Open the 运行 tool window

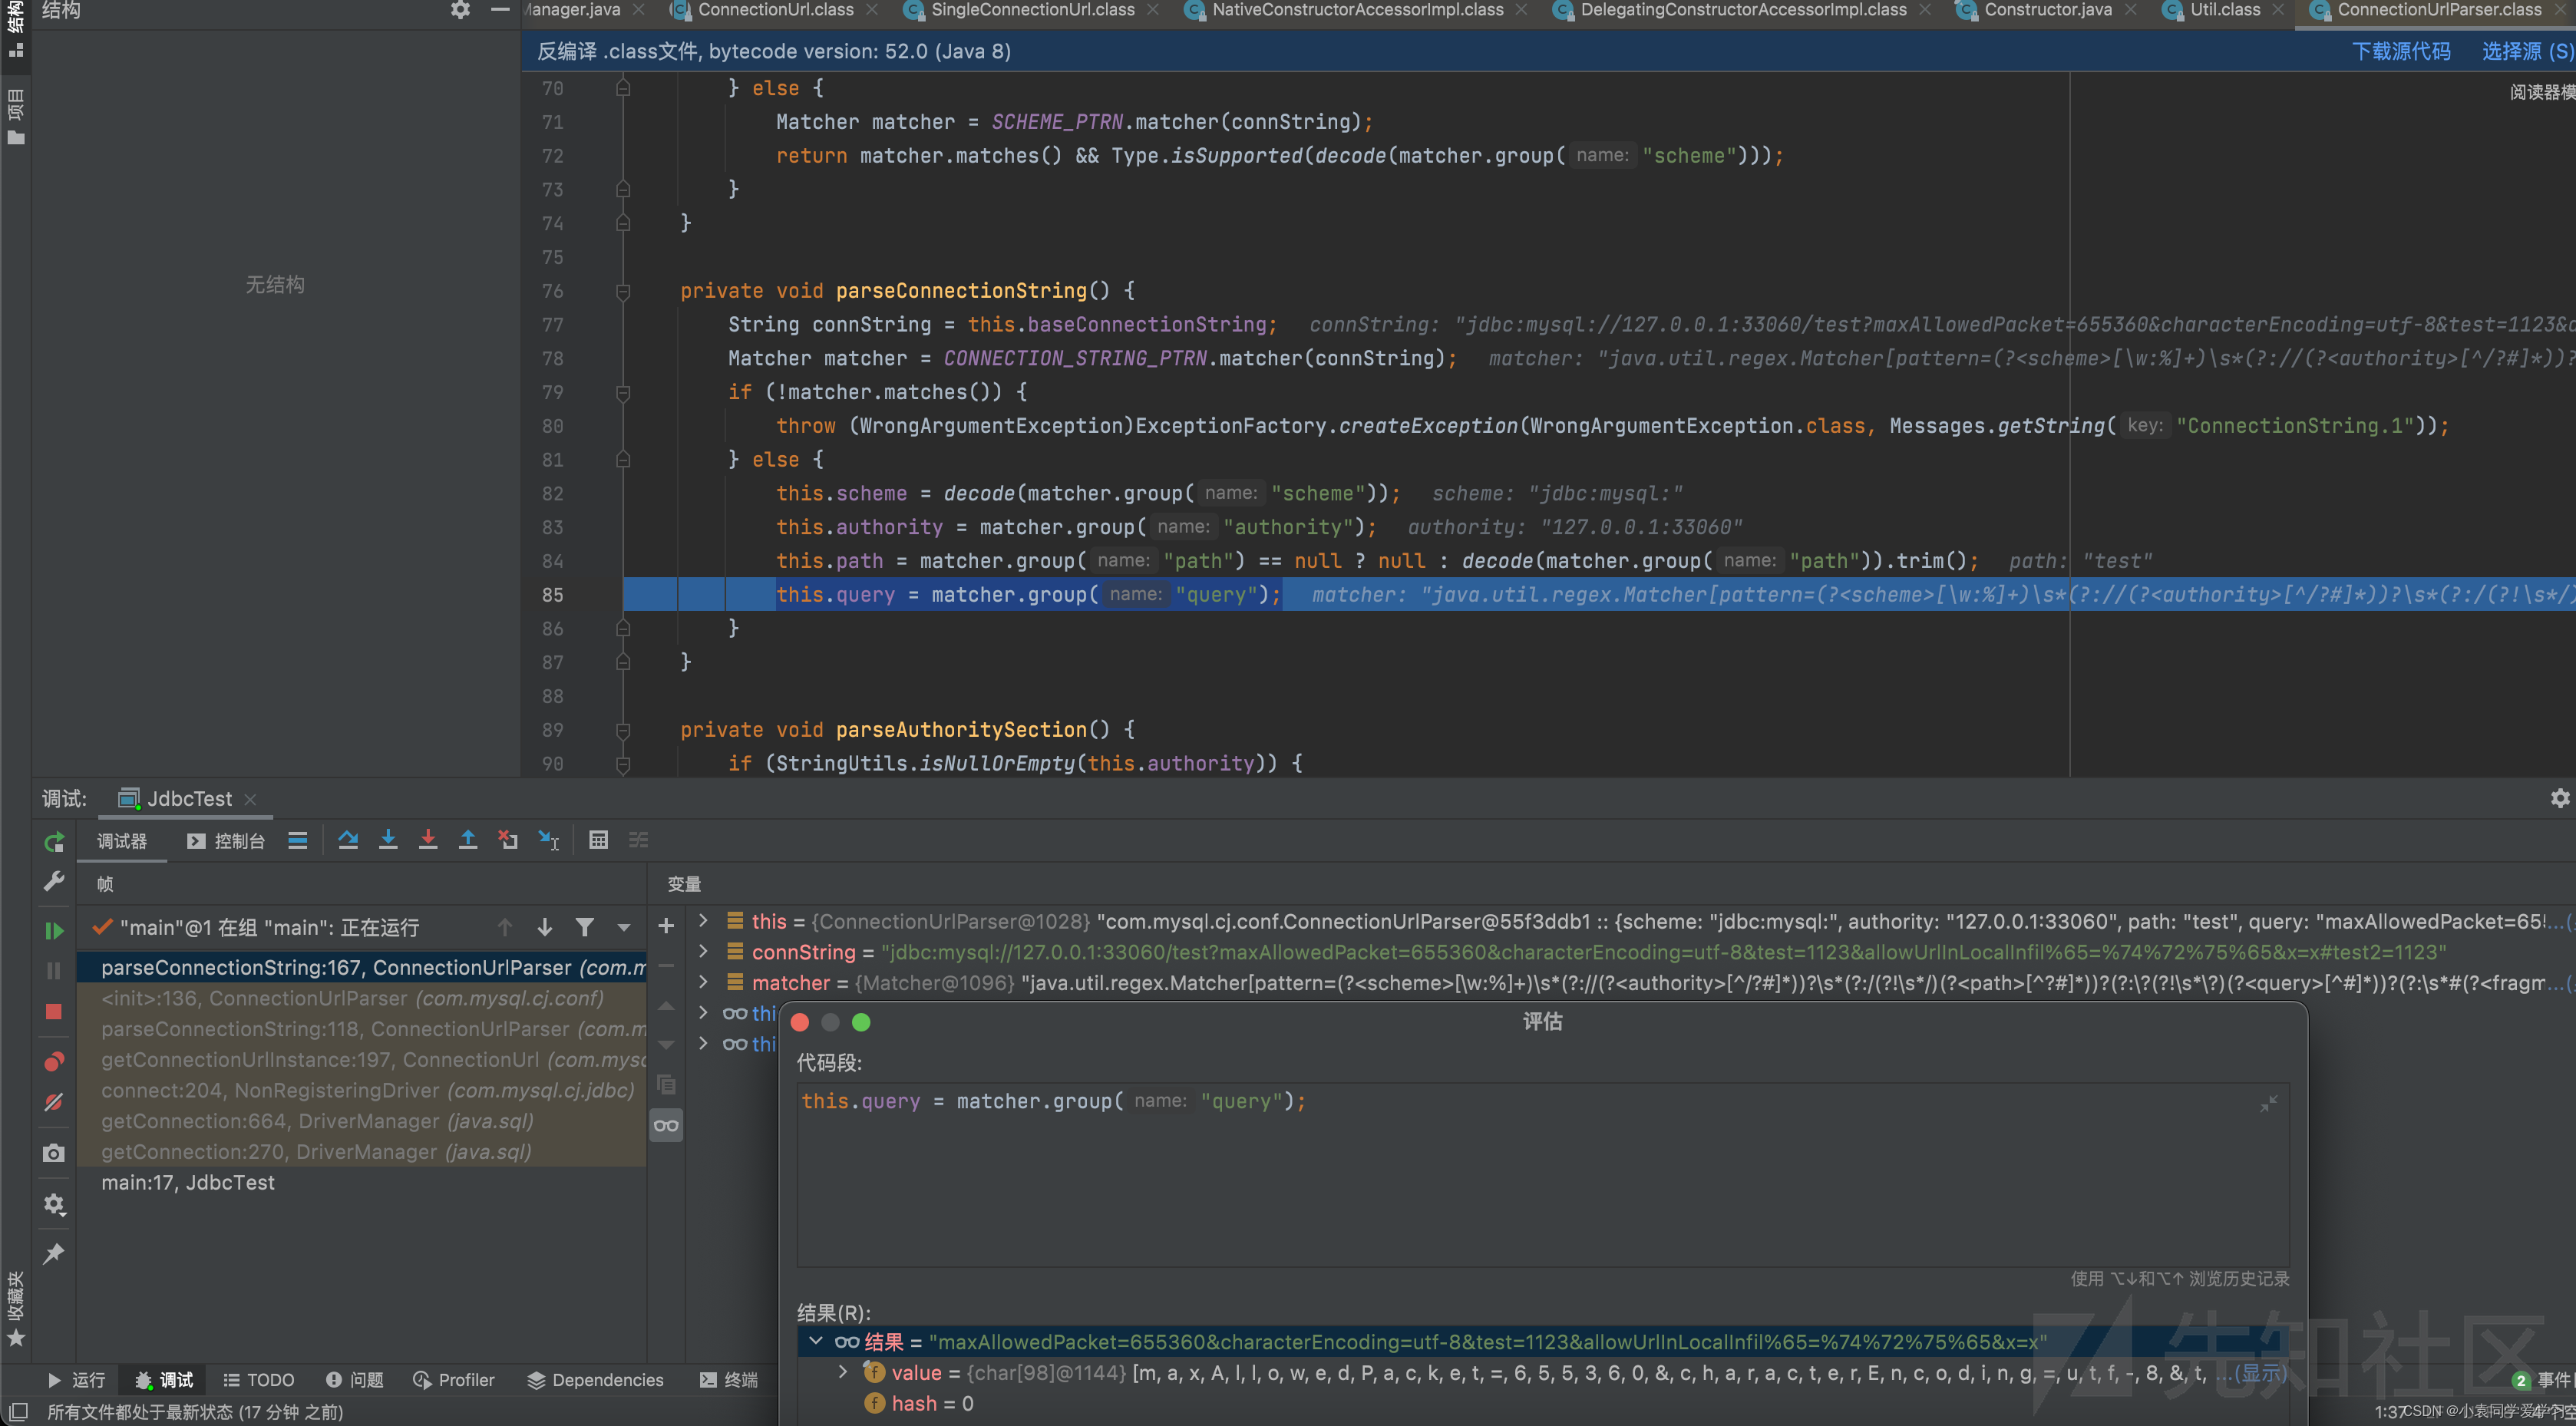pyautogui.click(x=77, y=1379)
